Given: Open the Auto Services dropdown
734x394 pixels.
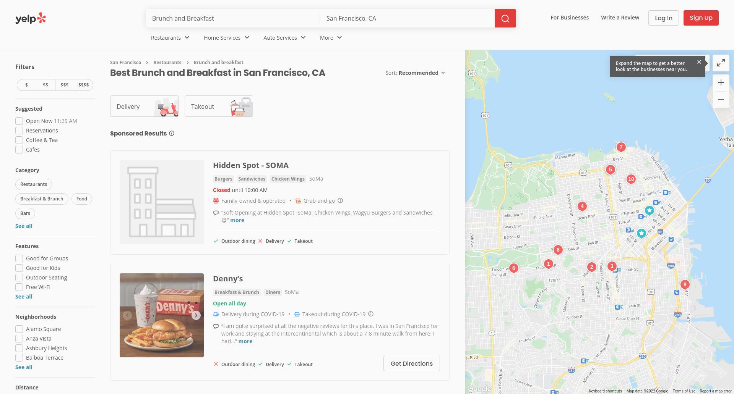Looking at the screenshot, I should tap(284, 37).
